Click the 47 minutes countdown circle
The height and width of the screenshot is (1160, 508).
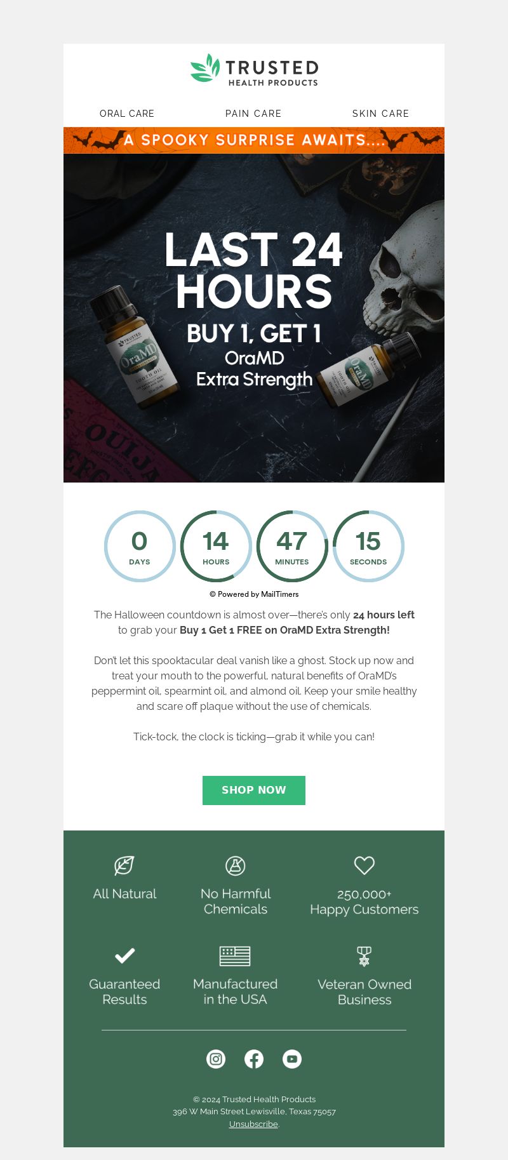[x=292, y=546]
